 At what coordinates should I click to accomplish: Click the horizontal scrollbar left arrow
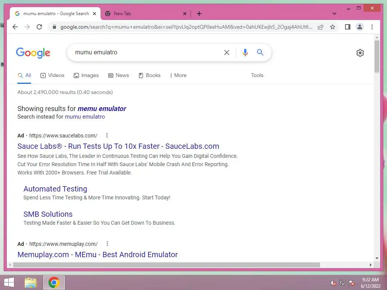[x=10, y=265]
